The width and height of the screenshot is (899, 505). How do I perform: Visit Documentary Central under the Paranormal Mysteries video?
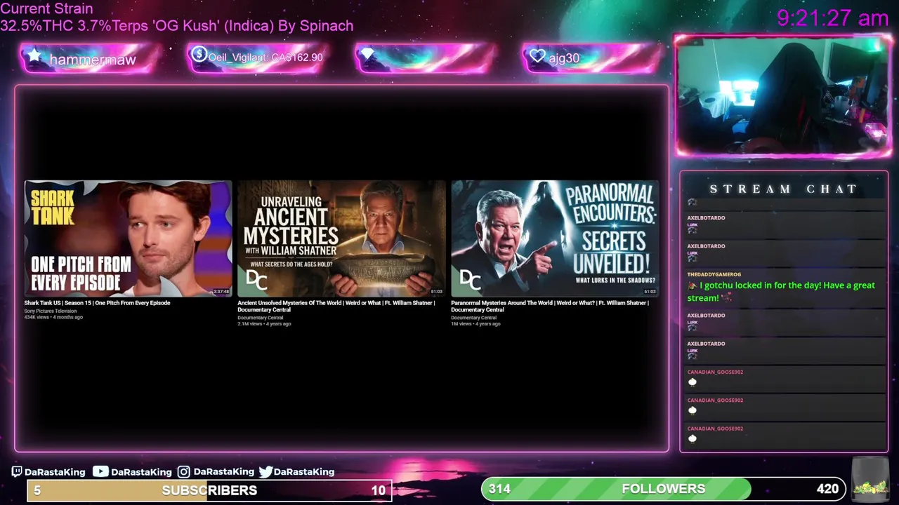(x=473, y=318)
